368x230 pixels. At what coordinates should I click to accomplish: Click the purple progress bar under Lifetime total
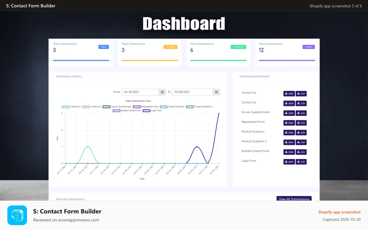(x=287, y=60)
